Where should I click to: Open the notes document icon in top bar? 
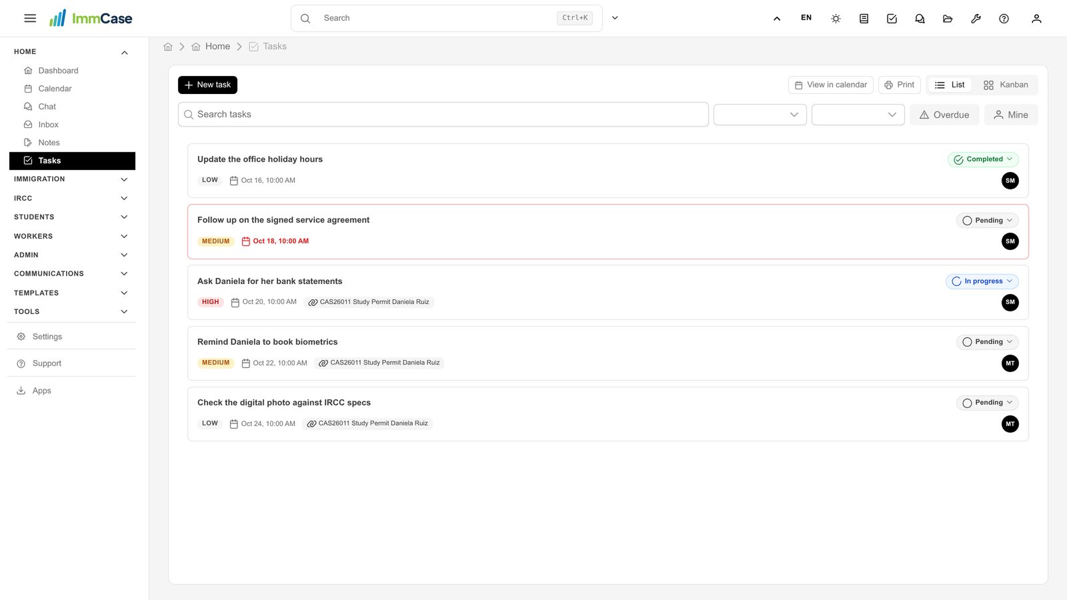864,19
